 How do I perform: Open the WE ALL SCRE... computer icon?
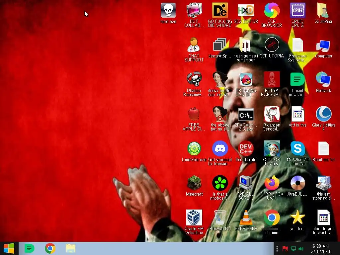click(246, 183)
